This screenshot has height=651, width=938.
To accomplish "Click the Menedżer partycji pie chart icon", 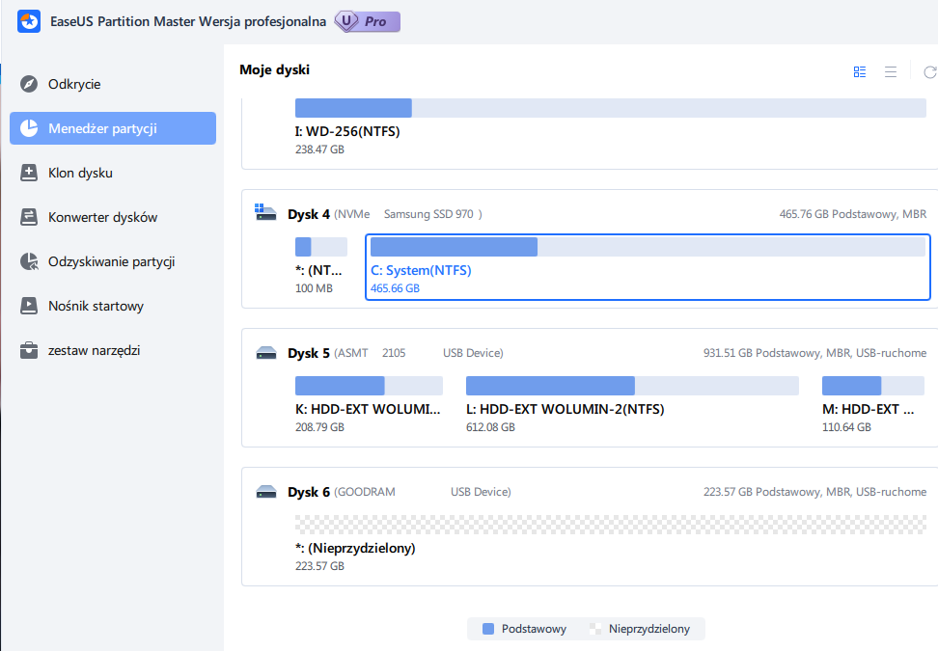I will (x=29, y=128).
